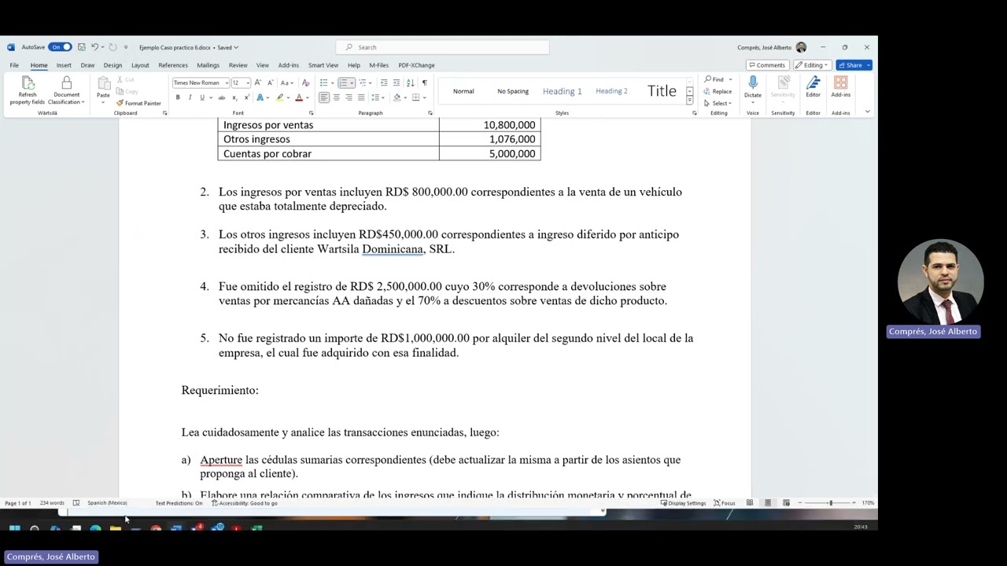Screen dimensions: 1007x566
Task: Click the Replace button
Action: click(718, 91)
